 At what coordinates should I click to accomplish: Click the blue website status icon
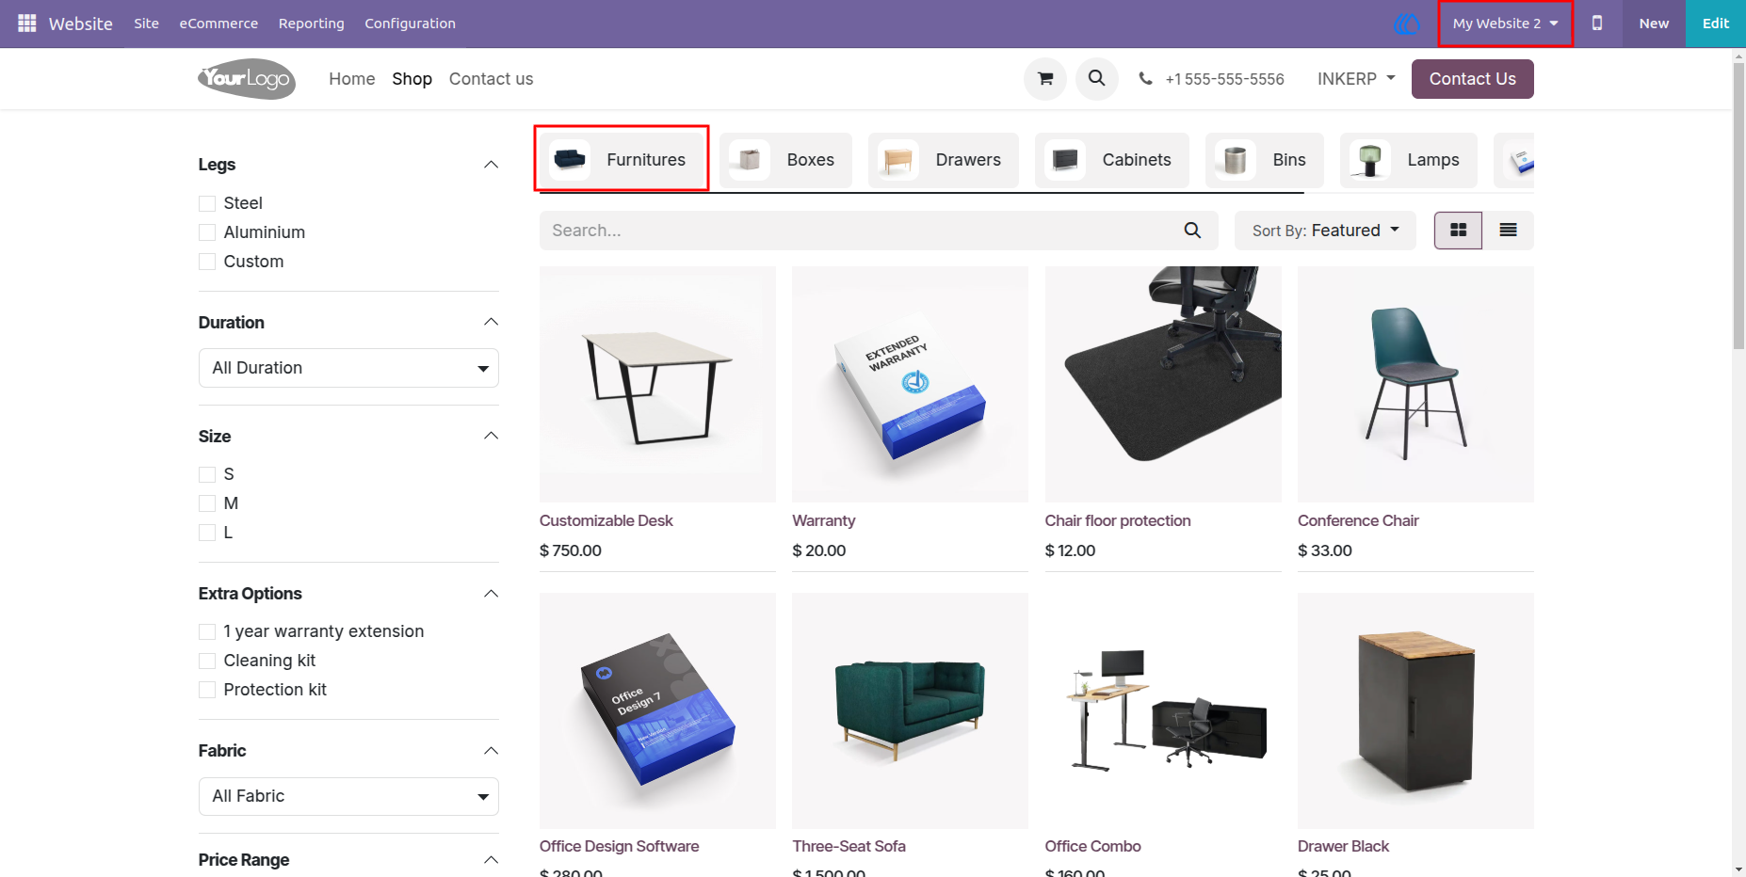[x=1407, y=24]
